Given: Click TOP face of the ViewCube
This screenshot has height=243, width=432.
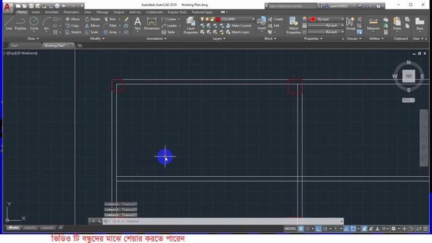Looking at the screenshot, I should pyautogui.click(x=408, y=76).
